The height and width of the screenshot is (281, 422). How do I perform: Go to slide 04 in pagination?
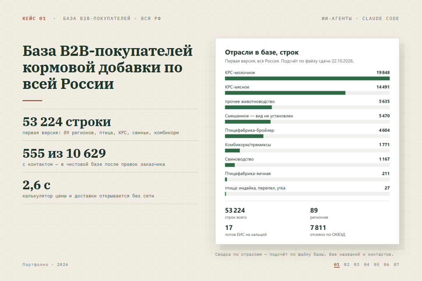(x=367, y=264)
